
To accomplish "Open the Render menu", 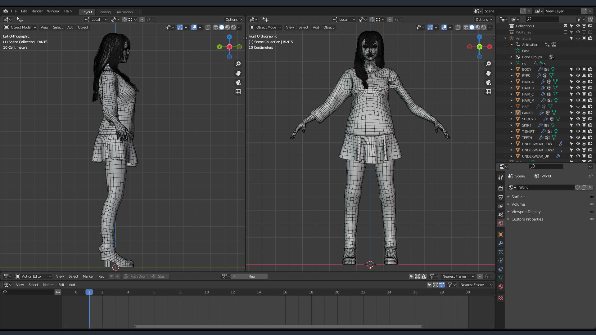I will (x=37, y=11).
